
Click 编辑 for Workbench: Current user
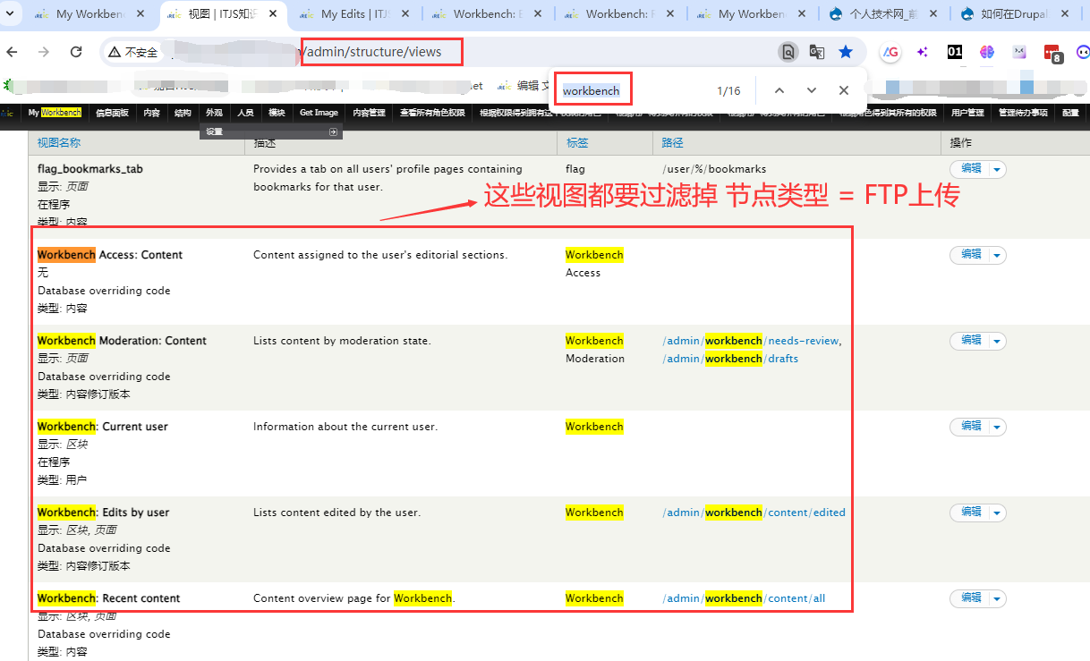click(970, 426)
